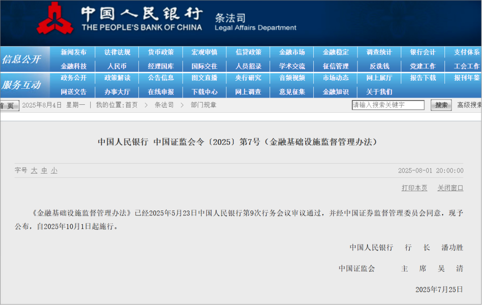Click 打印本页 print link
The image size is (482, 305).
tap(414, 188)
